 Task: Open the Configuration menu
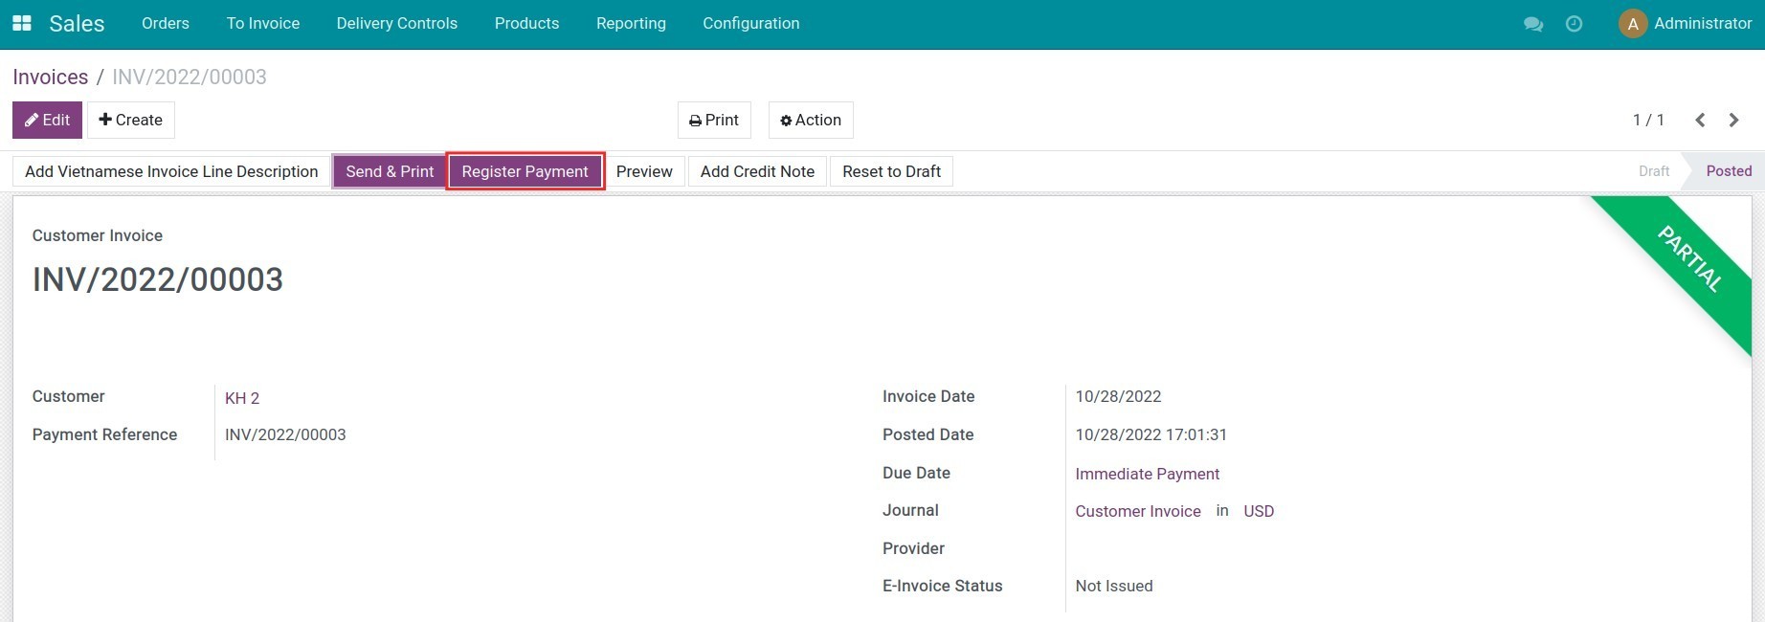pyautogui.click(x=751, y=23)
